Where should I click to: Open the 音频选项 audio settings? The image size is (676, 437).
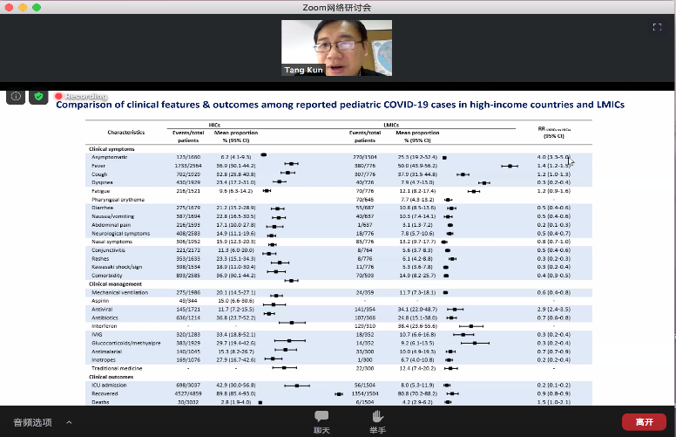tap(31, 422)
